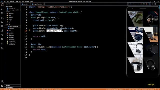Place cursor on line 12 return path
Screen dimensions: 160x90
pyautogui.click(x=40, y=36)
